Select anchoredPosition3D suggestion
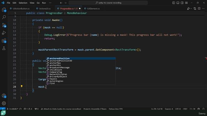 coord(81,61)
